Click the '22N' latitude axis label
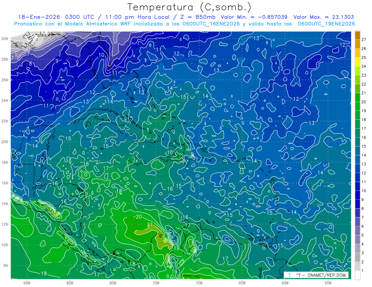 [x=5, y=121]
